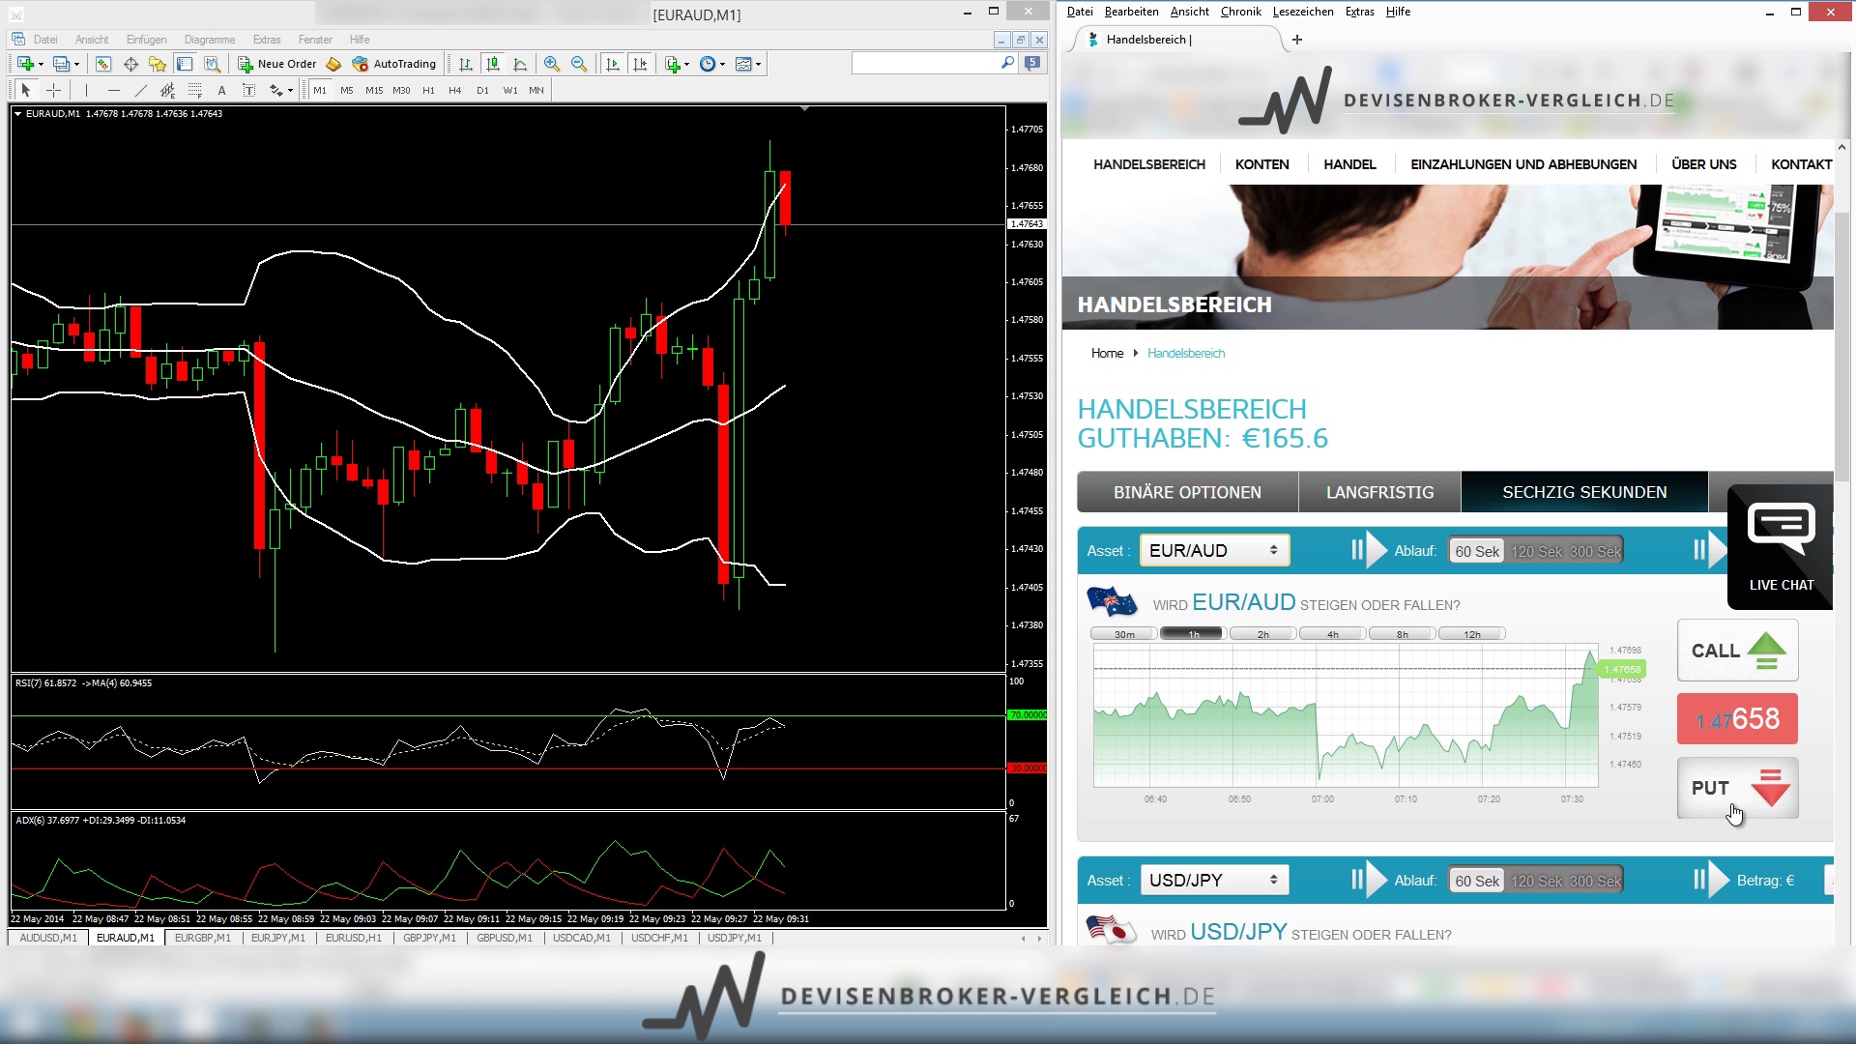
Task: Switch to the LANGFRISTIG tab
Action: (1379, 492)
